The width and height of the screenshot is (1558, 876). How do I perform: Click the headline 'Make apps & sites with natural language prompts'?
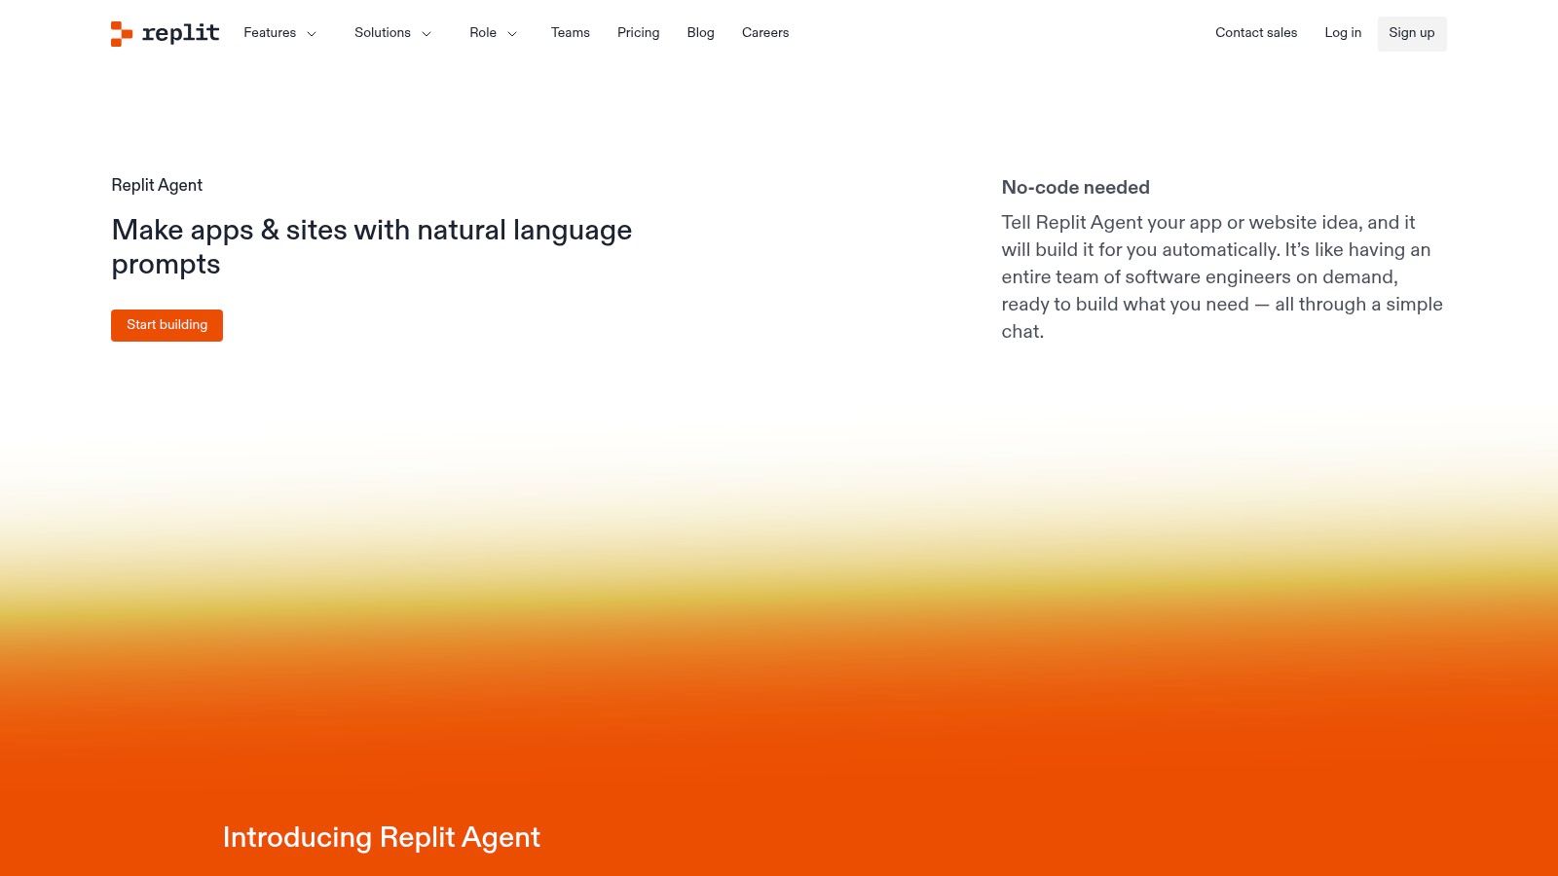[x=372, y=247]
